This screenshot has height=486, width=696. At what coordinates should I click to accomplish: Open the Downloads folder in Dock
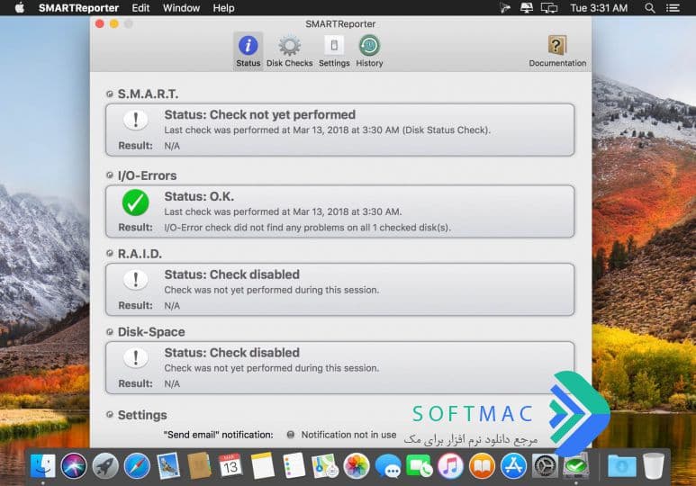click(x=621, y=466)
